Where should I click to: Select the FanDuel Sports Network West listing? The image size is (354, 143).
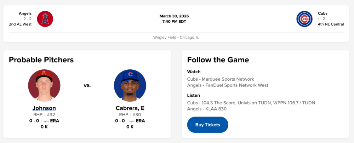pos(228,85)
